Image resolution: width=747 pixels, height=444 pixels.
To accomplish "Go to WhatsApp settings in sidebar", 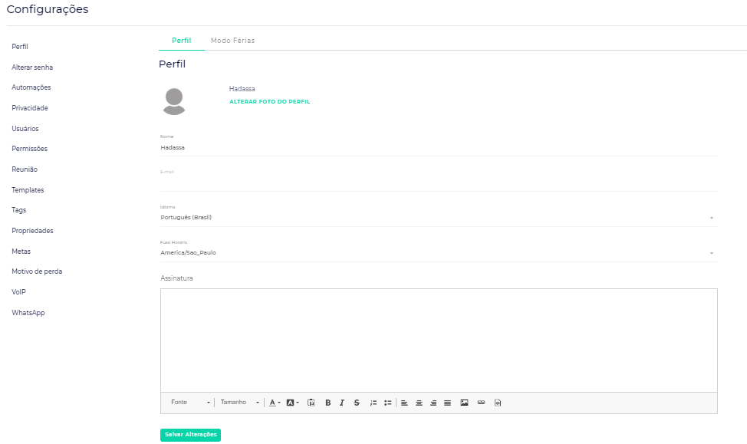I will pos(28,313).
